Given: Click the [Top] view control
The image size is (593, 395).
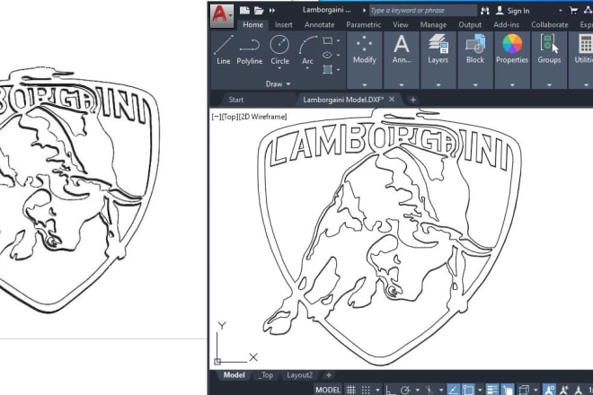Looking at the screenshot, I should point(230,117).
